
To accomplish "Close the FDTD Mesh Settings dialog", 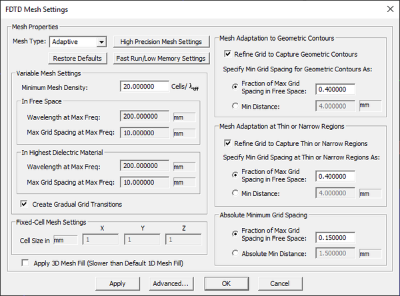I will [387, 9].
